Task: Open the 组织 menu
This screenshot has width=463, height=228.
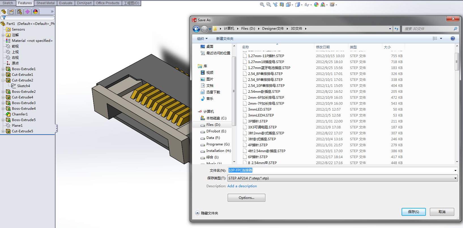Action: (x=202, y=39)
